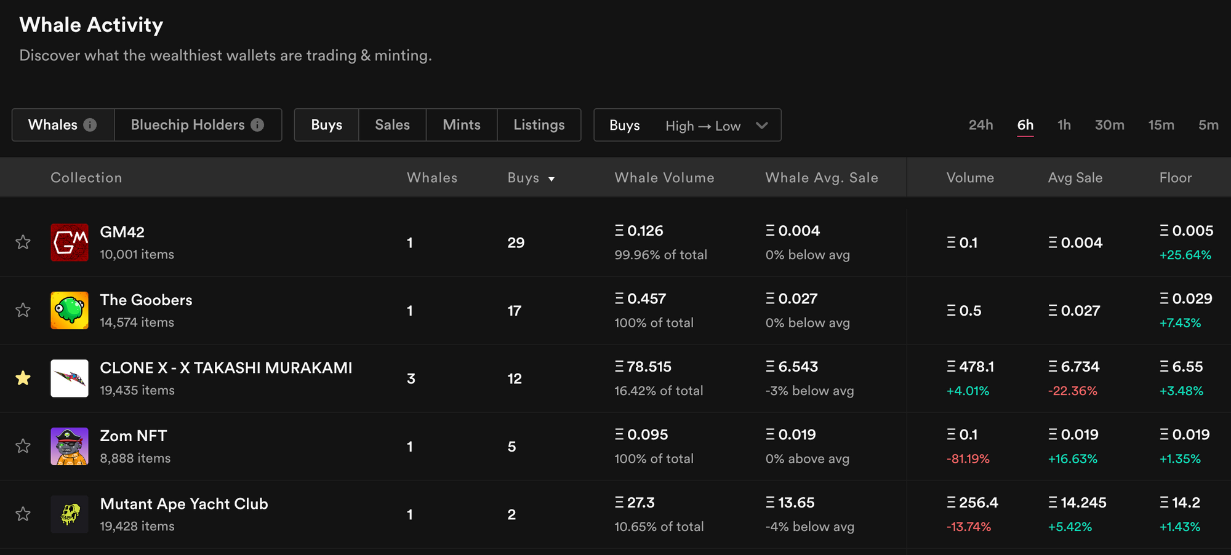Image resolution: width=1231 pixels, height=555 pixels.
Task: Set time range to 24h
Action: pos(980,125)
